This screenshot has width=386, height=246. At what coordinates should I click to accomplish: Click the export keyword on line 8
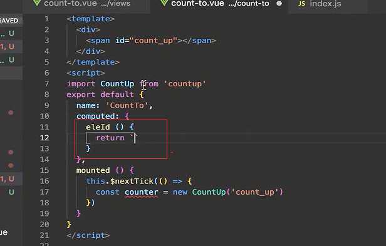pyautogui.click(x=81, y=95)
